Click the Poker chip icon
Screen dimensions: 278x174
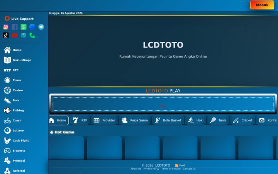click(x=7, y=80)
